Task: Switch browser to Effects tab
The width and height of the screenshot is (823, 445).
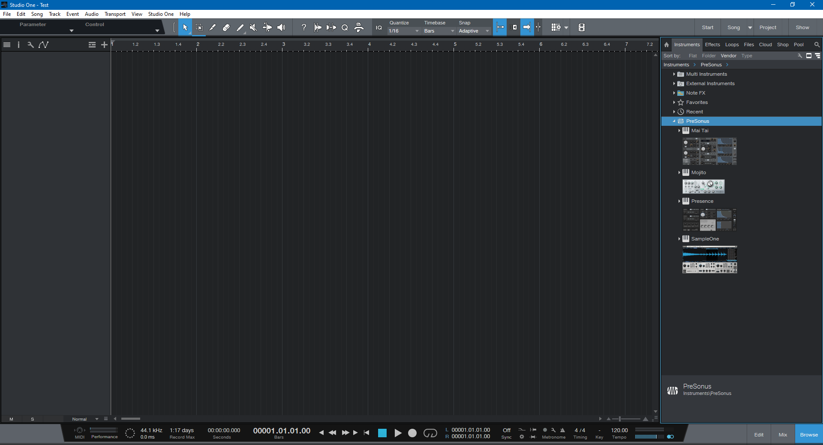Action: click(x=712, y=44)
